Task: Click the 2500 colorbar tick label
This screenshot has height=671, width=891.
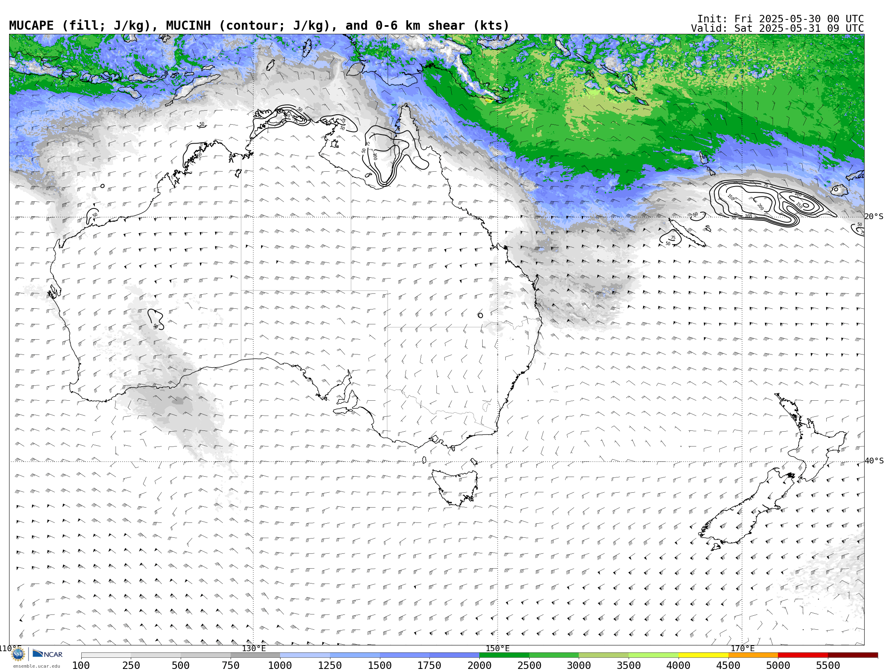Action: [x=529, y=665]
